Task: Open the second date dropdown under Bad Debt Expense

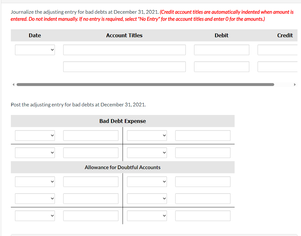Action: 35,153
